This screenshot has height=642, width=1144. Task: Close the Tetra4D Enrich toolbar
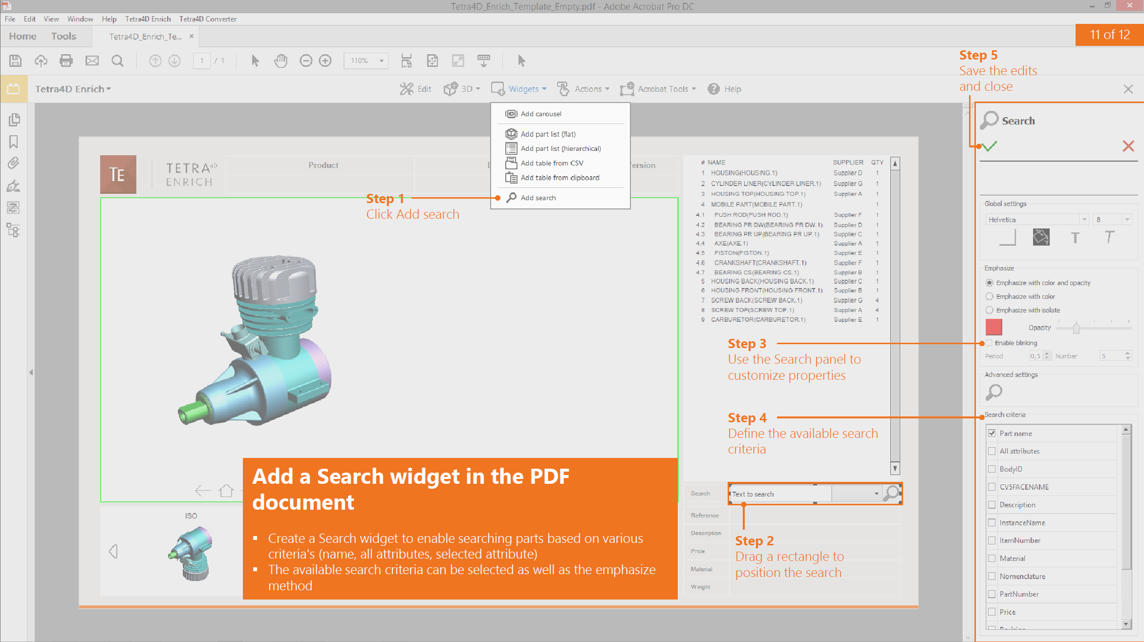coord(1128,89)
